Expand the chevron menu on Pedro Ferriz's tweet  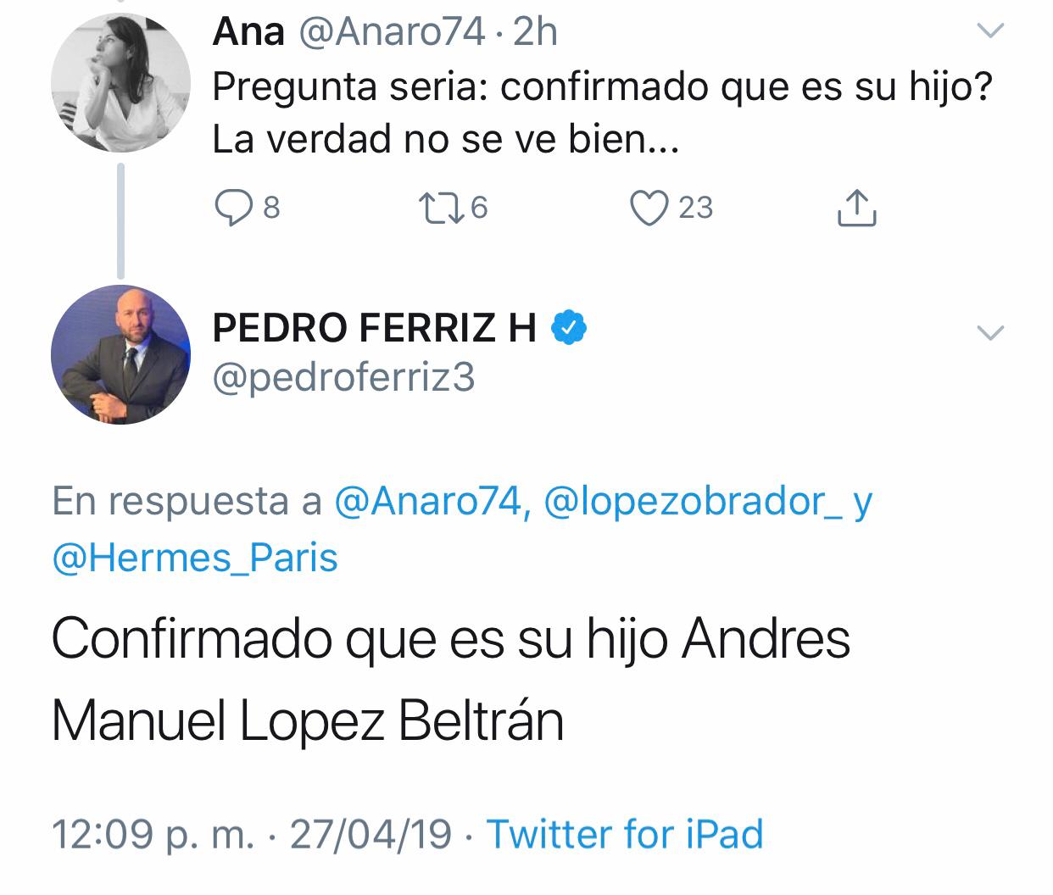tap(990, 332)
